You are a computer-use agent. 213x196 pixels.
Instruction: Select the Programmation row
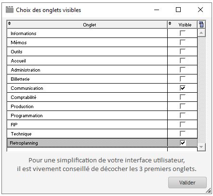coord(102,115)
